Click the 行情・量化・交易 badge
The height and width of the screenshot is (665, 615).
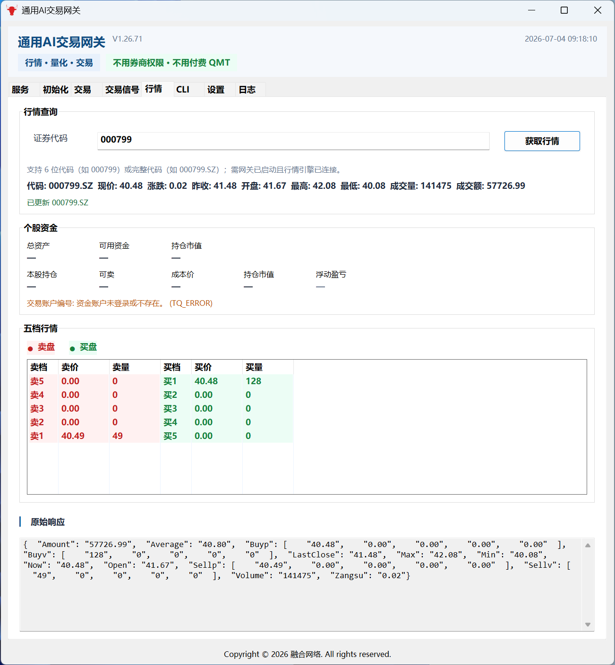tap(59, 63)
